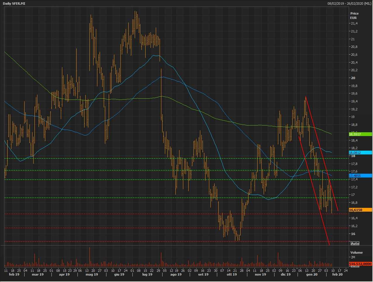373x282 pixels.
Task: Click 'lug 19' on the time axis
Action: (x=147, y=274)
